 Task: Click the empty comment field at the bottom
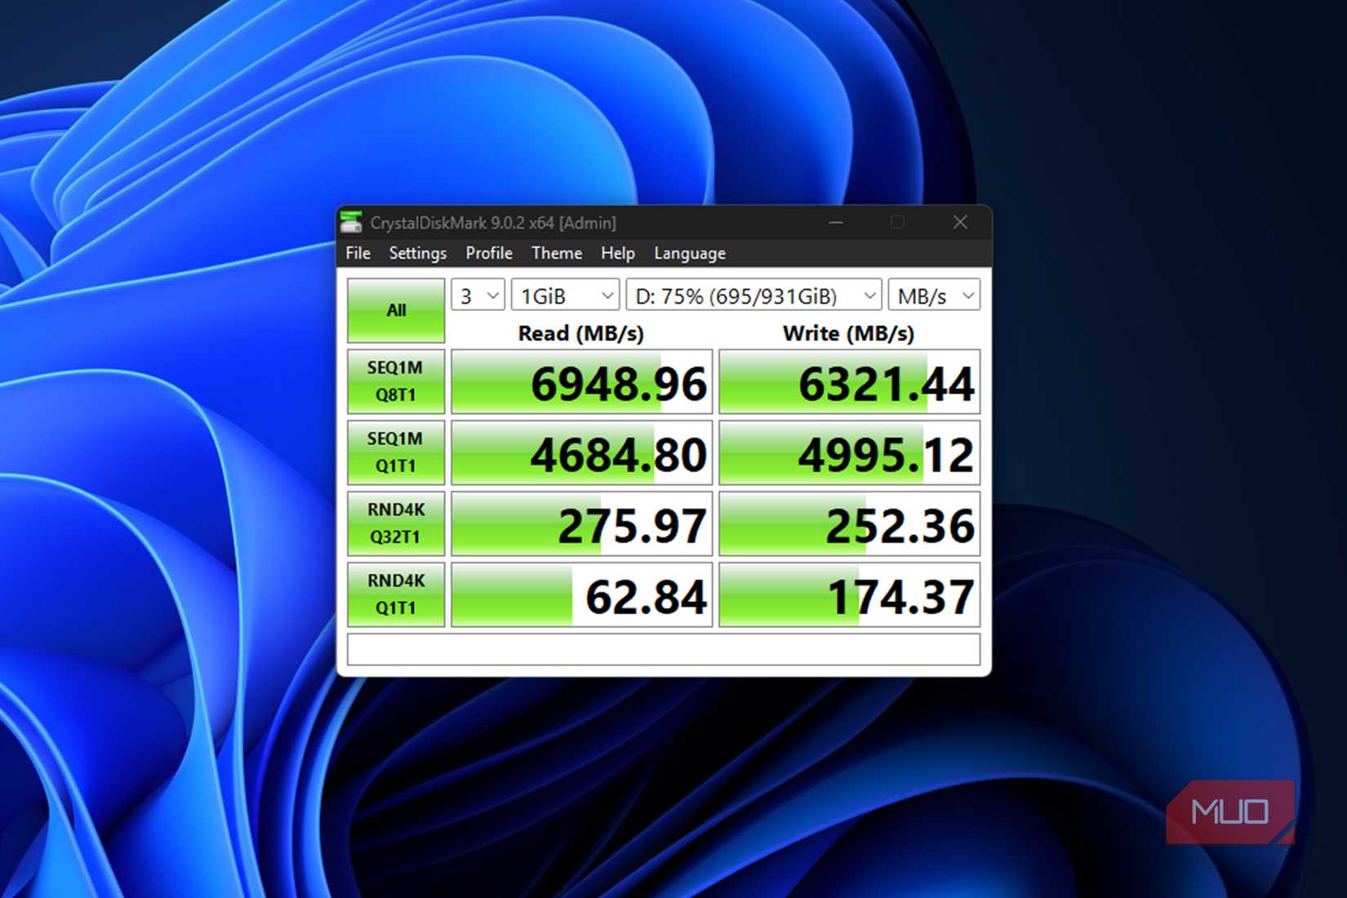coord(664,650)
